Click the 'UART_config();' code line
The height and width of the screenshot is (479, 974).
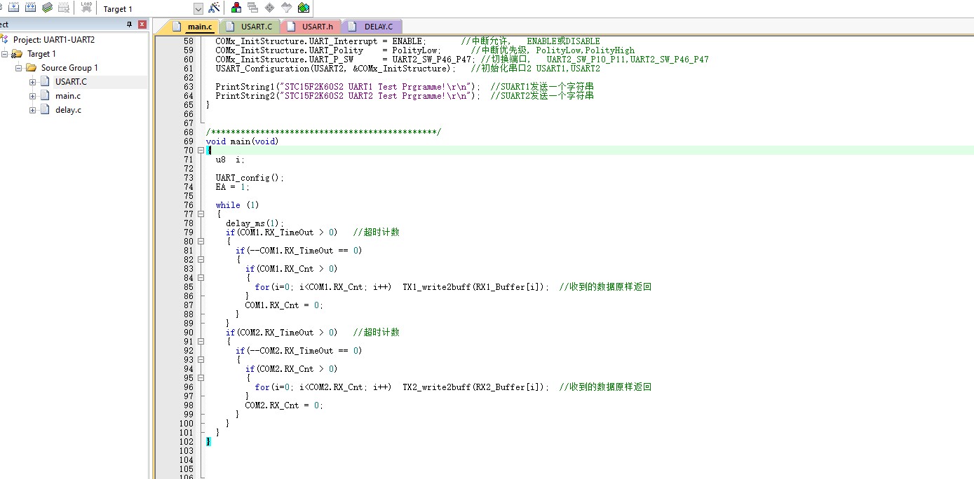tap(250, 178)
